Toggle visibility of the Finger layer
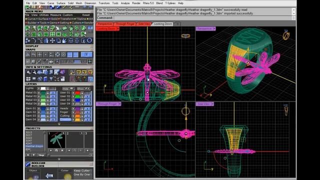 pyautogui.click(x=87, y=112)
